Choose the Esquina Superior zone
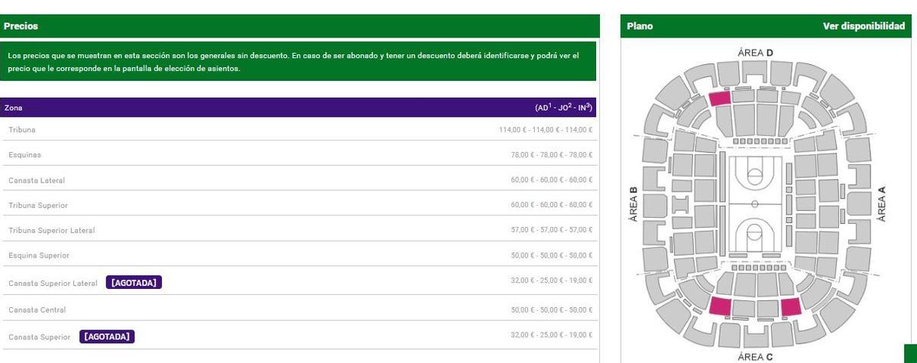The height and width of the screenshot is (363, 917). pos(39,255)
